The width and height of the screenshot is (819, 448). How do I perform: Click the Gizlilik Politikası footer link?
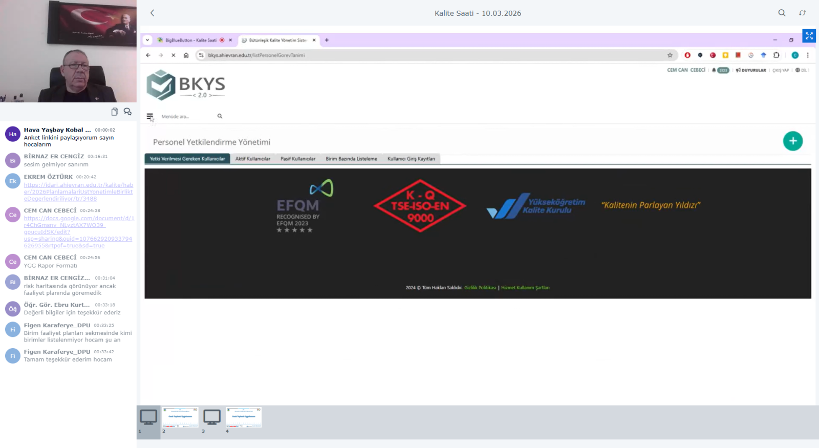tap(480, 288)
